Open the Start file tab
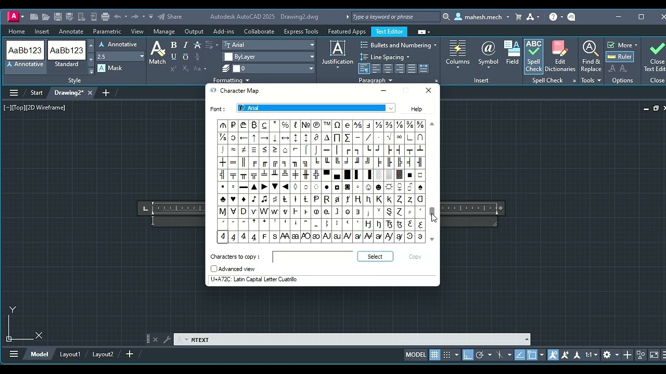666x374 pixels. tap(36, 93)
